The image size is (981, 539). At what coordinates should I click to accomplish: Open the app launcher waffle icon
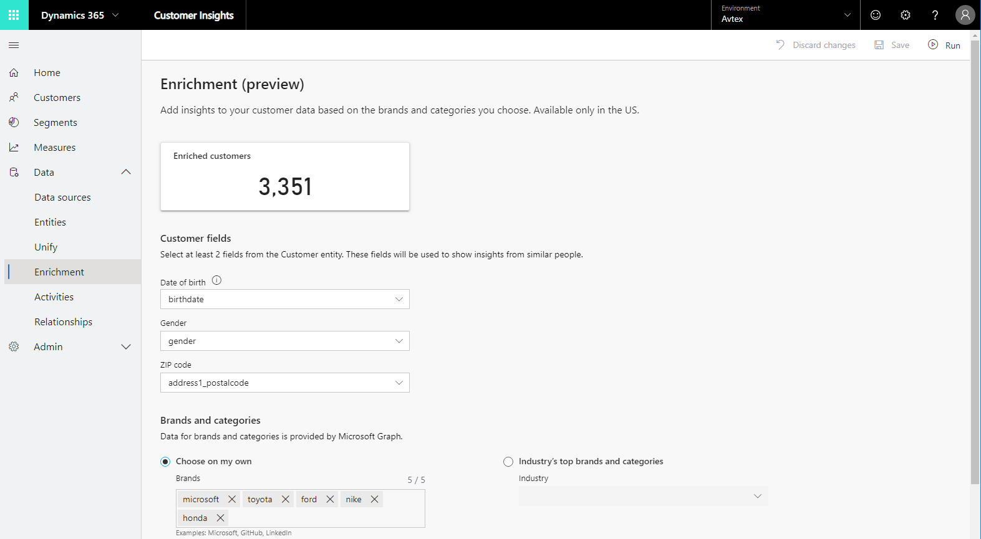[14, 15]
